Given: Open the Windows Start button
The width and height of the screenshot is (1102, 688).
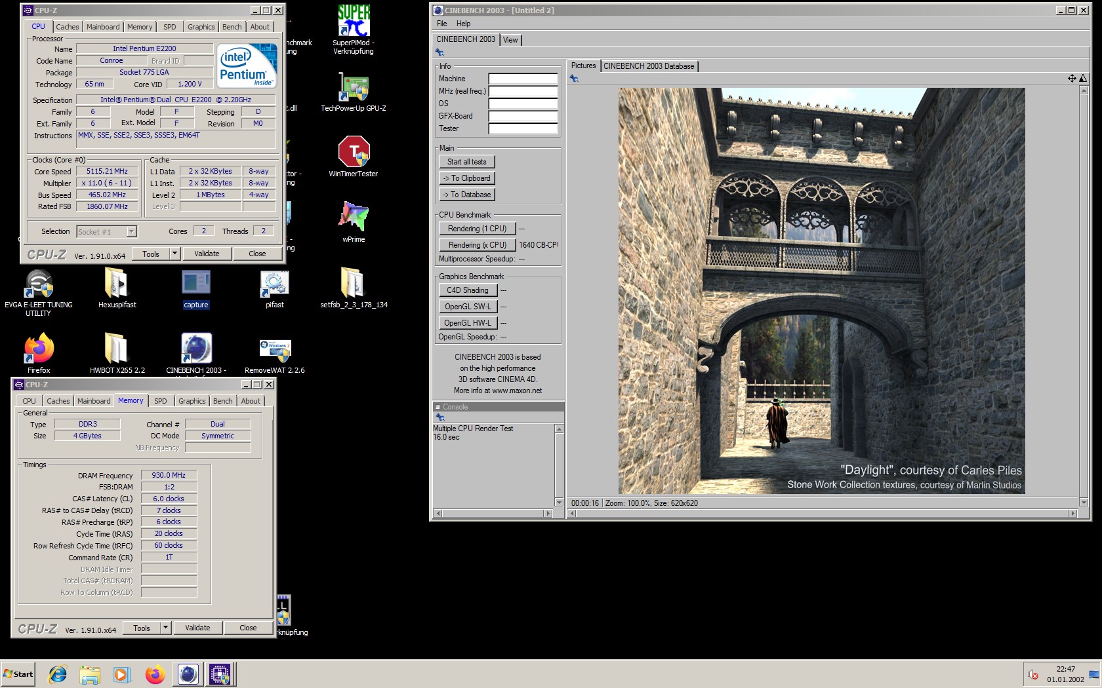Looking at the screenshot, I should 18,674.
